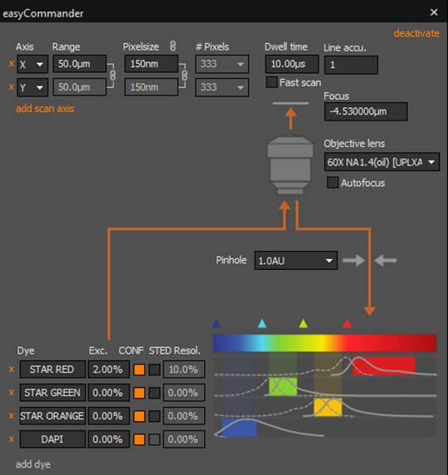448x475 pixels.
Task: Open the X axis dropdown
Action: point(32,64)
